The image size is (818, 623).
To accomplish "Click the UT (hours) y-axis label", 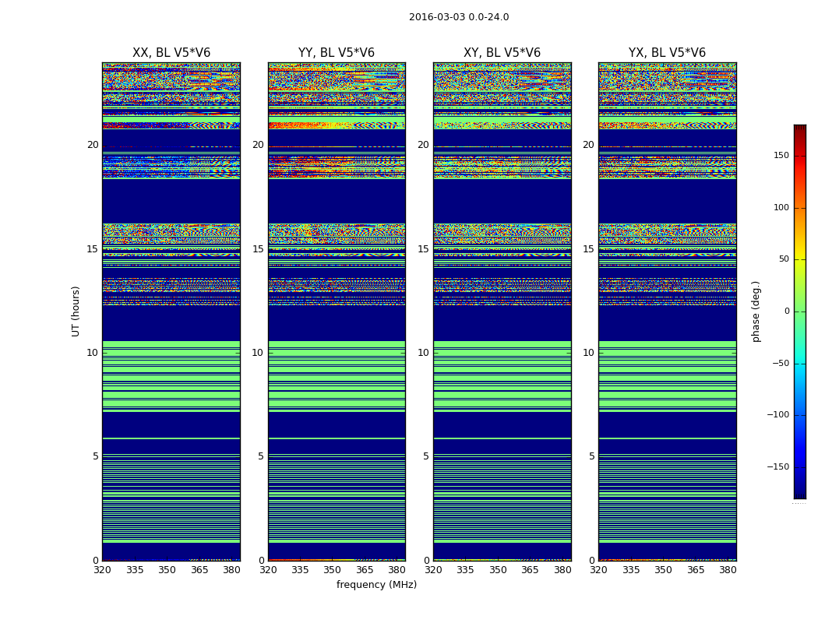I will click(x=76, y=311).
